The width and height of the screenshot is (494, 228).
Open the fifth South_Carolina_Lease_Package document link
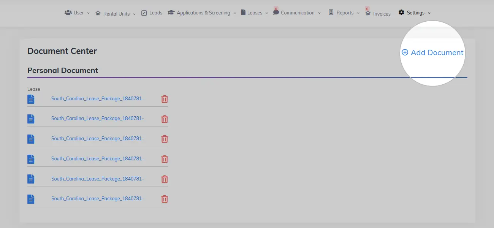tap(97, 179)
